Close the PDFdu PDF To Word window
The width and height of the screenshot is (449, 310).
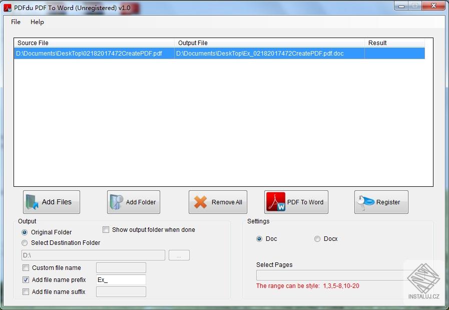433,6
